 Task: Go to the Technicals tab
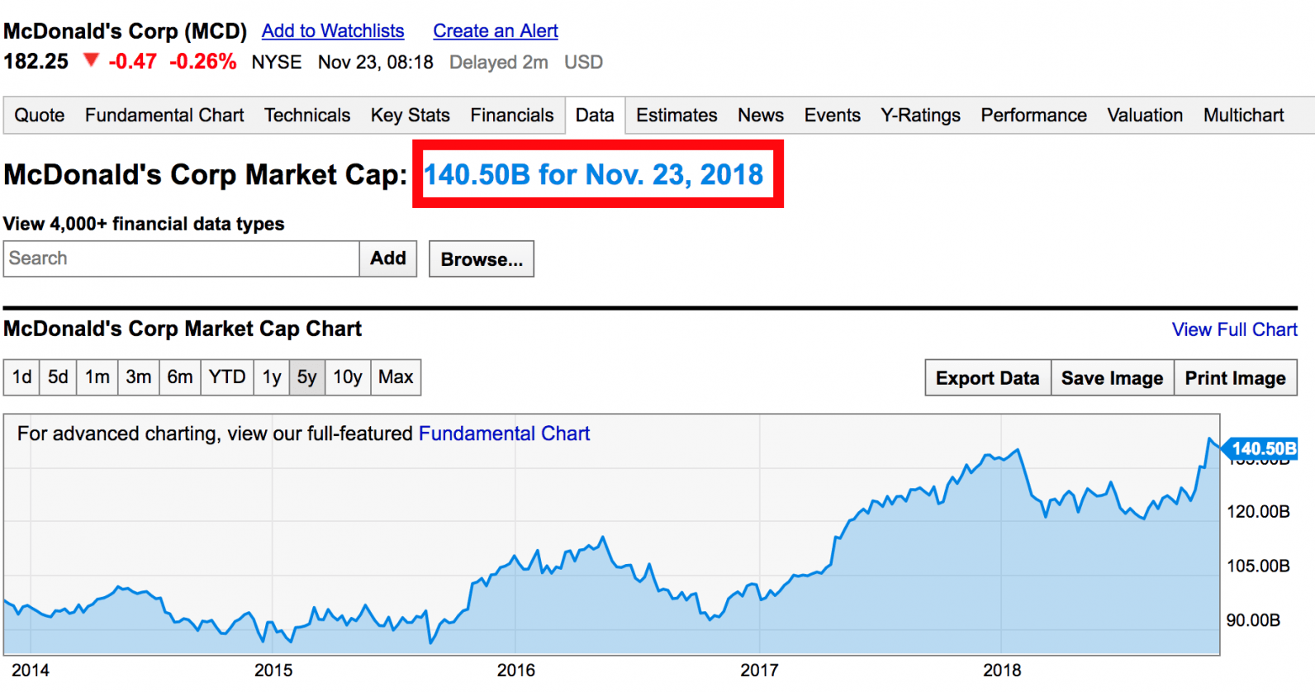tap(307, 115)
